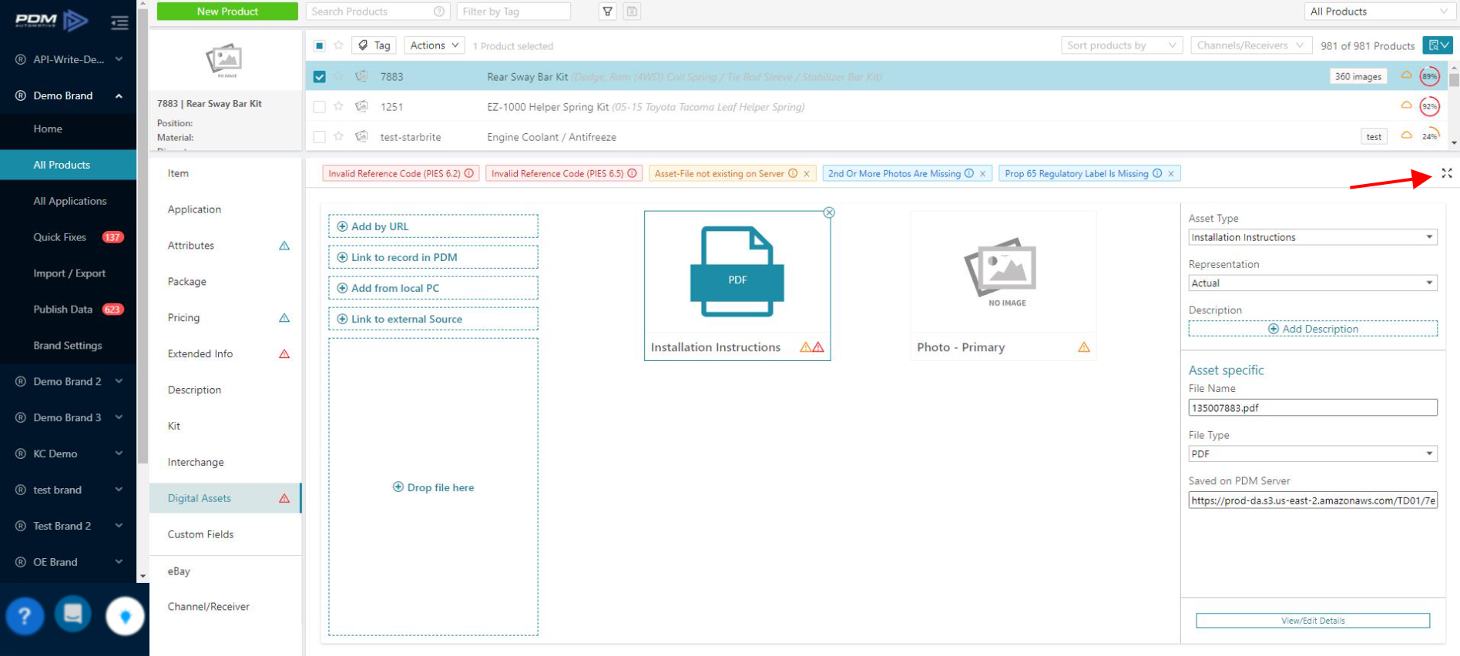Click image icon for product 1251
The width and height of the screenshot is (1460, 656).
coord(361,106)
